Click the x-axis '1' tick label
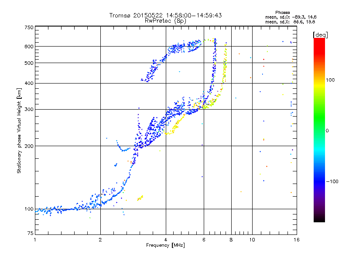 point(35,240)
